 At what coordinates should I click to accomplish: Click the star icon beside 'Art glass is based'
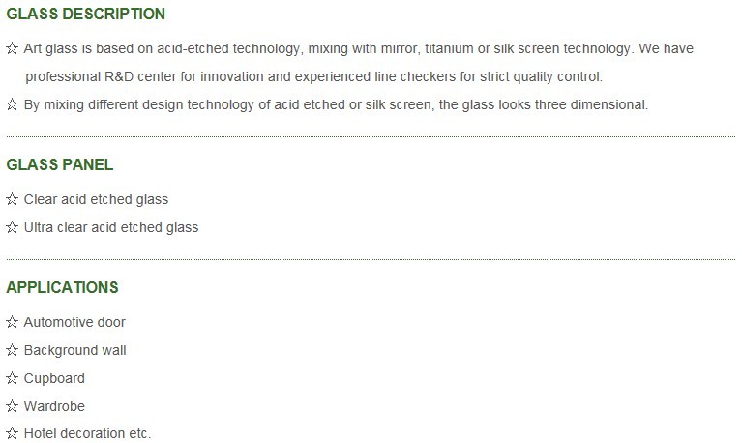(x=12, y=48)
